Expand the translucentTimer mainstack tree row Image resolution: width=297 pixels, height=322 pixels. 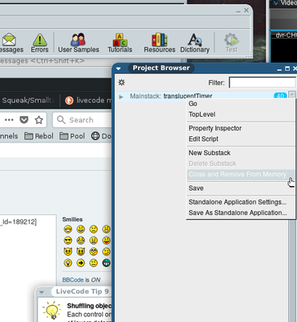coord(121,97)
